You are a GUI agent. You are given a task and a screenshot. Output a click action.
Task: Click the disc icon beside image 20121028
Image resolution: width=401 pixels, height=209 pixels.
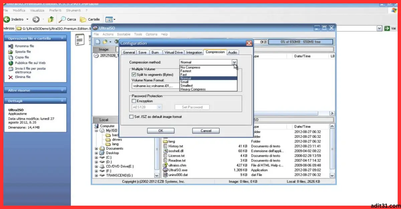(97, 56)
